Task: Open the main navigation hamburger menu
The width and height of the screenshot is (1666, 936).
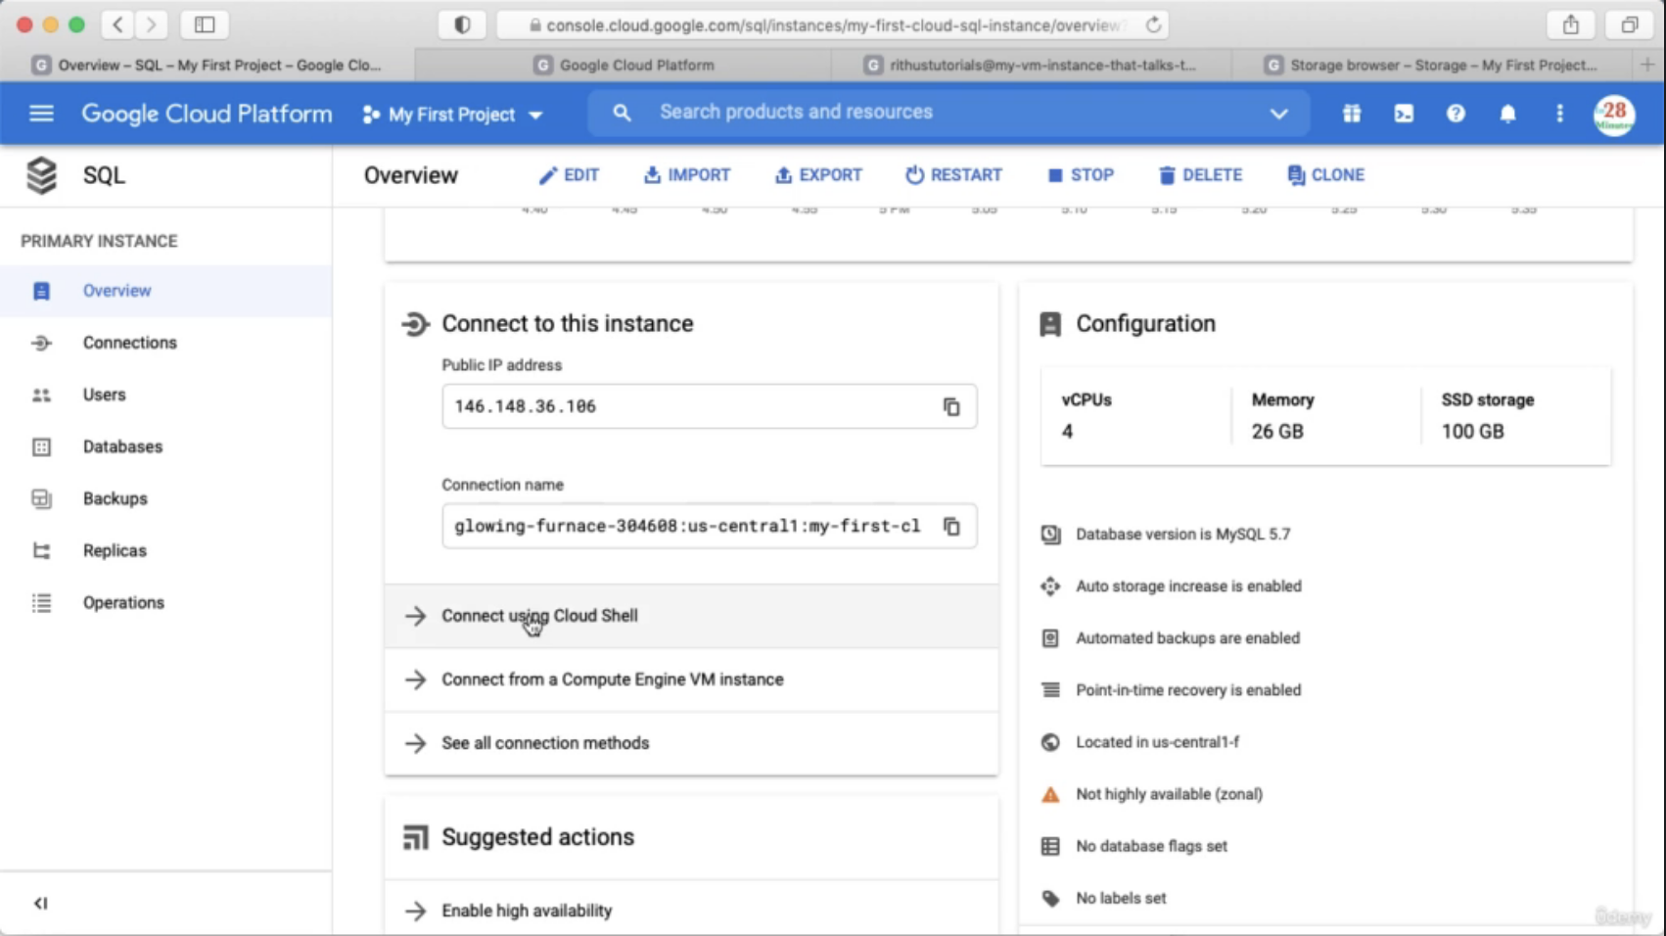Action: click(x=41, y=114)
